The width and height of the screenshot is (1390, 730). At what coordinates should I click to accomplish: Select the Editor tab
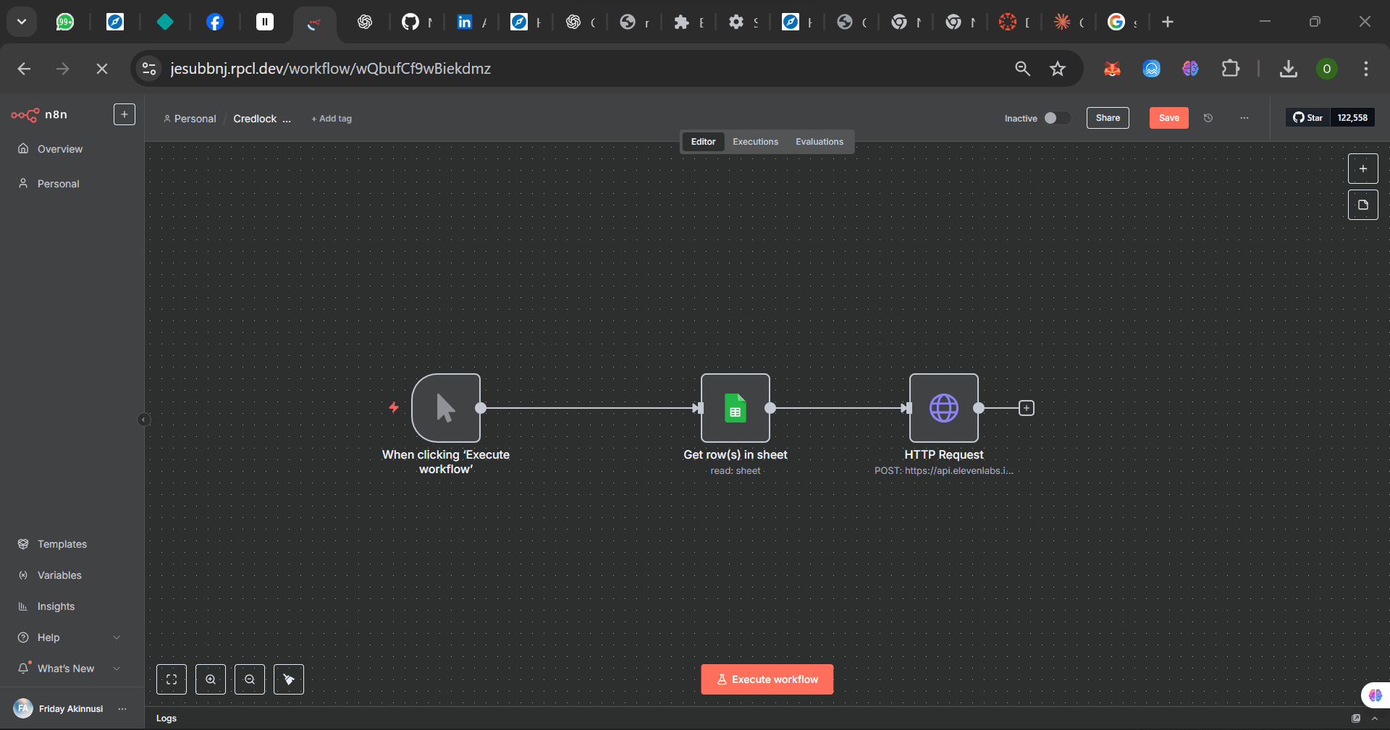click(703, 142)
